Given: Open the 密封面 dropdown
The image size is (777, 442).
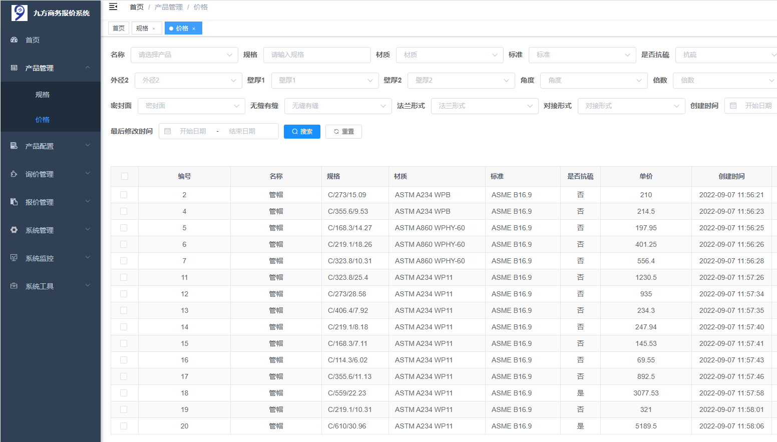Looking at the screenshot, I should point(191,106).
